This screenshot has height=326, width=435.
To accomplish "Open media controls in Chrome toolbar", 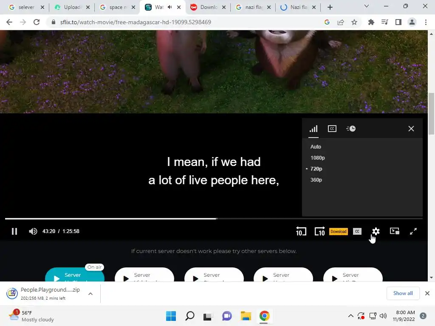I will coord(384,22).
